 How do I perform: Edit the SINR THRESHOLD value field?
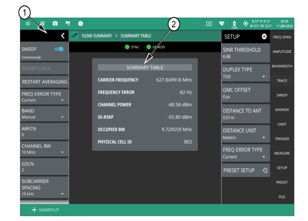[x=246, y=53]
